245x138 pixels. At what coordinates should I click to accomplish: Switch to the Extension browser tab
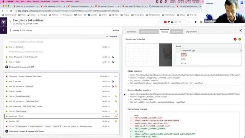pyautogui.click(x=80, y=6)
